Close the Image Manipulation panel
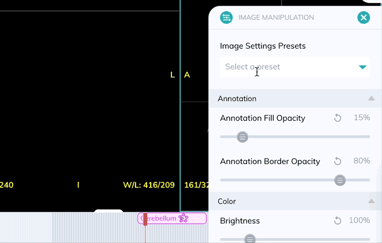Screen dimensions: 382x243 pyautogui.click(x=364, y=17)
